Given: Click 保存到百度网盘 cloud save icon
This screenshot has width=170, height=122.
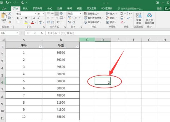Looking at the screenshot, I should [x=149, y=18].
